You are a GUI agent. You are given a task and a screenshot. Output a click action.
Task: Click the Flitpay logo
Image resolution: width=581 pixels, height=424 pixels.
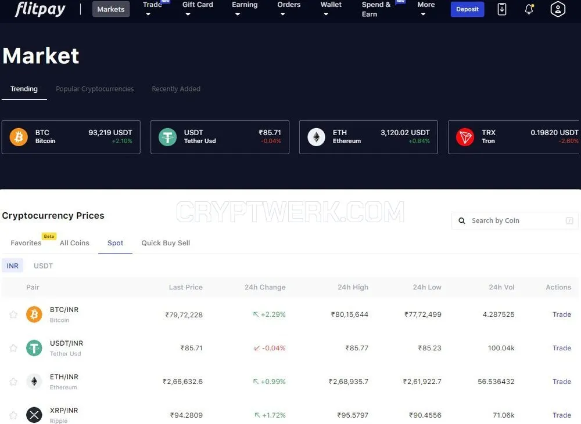(40, 9)
